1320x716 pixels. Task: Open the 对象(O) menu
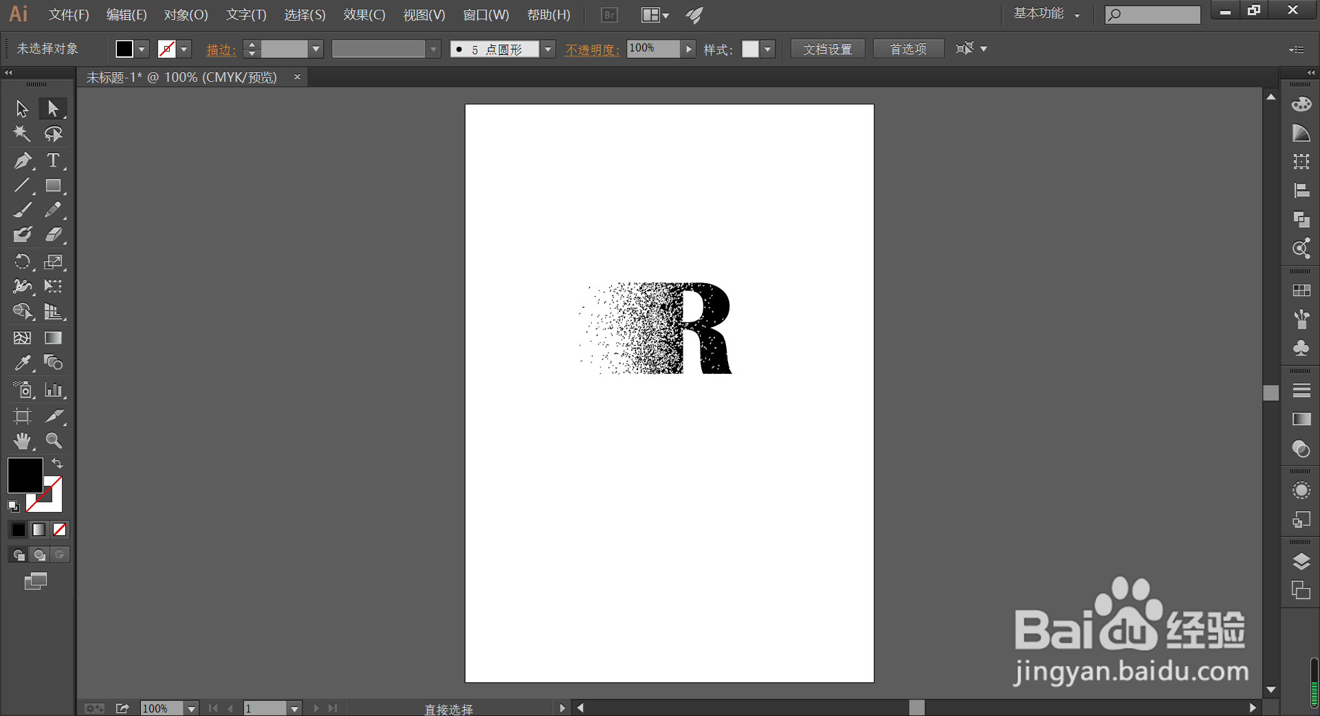coord(186,14)
